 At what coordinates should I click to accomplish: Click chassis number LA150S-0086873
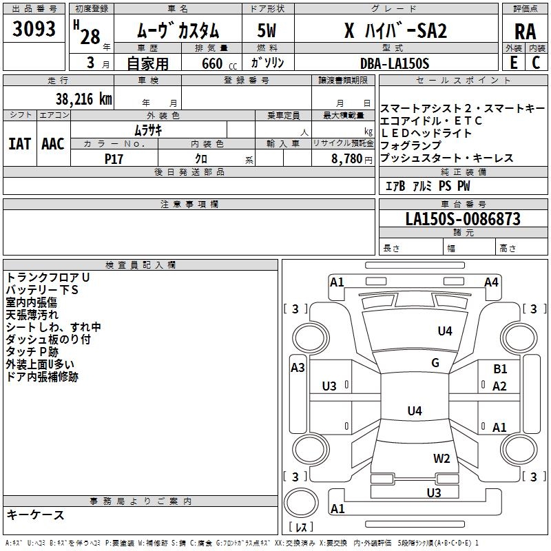(x=463, y=220)
